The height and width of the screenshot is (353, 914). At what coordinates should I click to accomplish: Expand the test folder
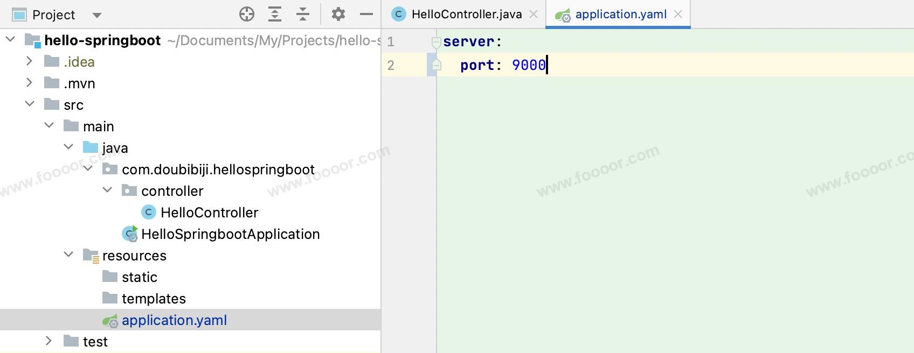click(x=49, y=341)
